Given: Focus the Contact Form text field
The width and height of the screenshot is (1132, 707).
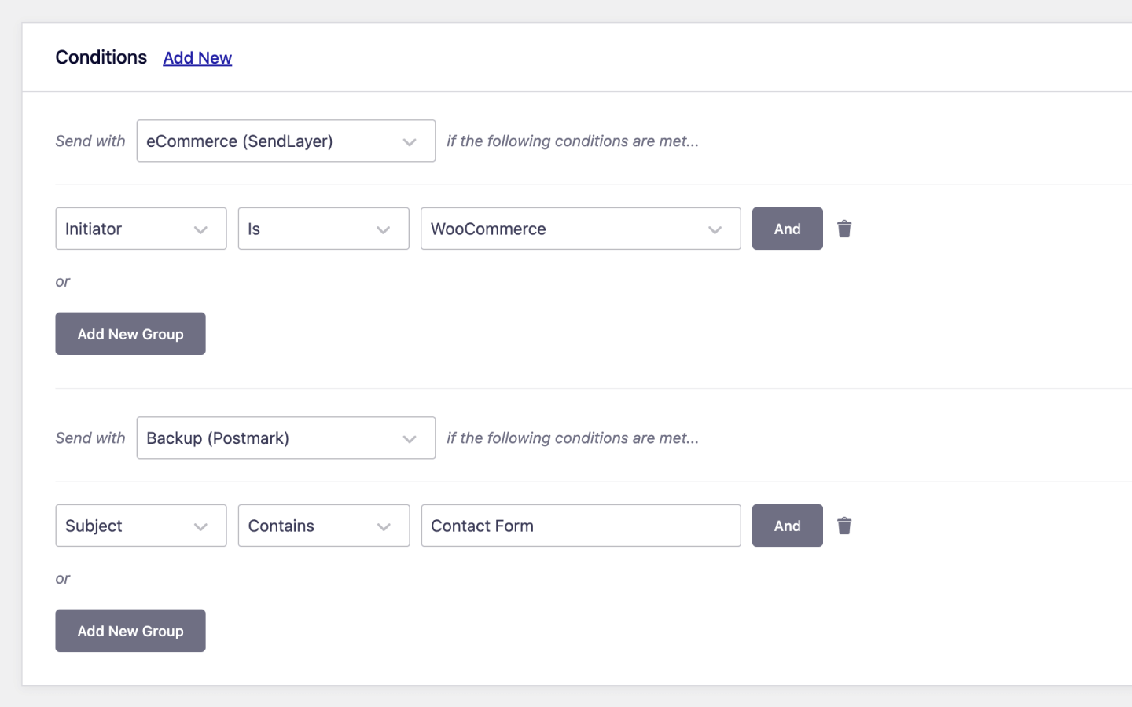Looking at the screenshot, I should click(x=580, y=526).
